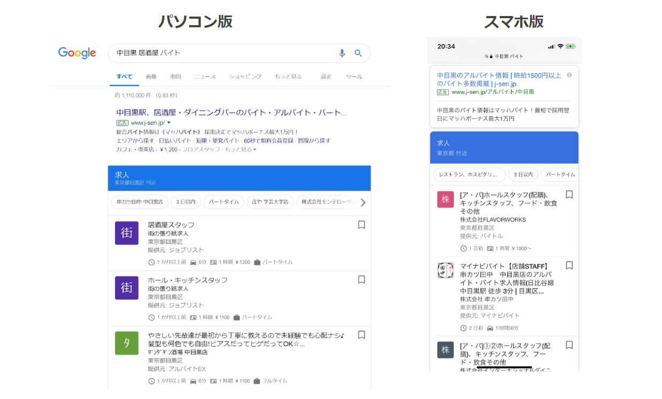Click the green タ icon for ダンダン酒場
Viewport: 662px width, 399px height.
pos(126,343)
